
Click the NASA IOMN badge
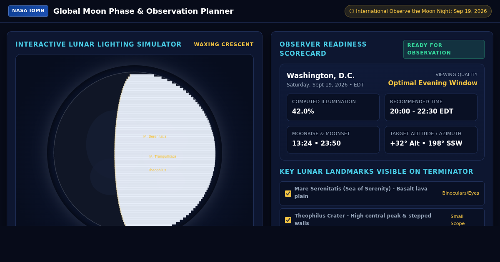28,11
